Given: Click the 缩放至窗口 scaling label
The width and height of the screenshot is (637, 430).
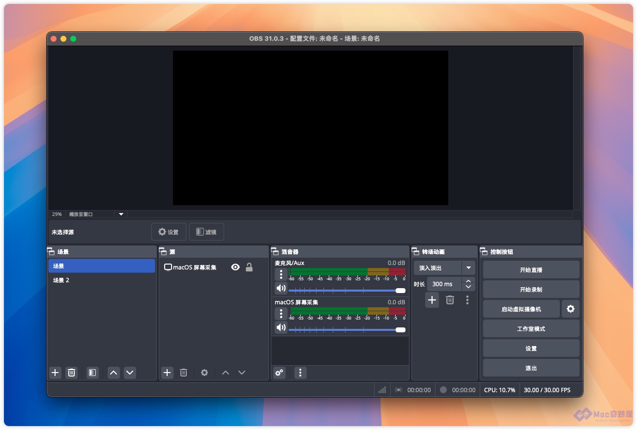Looking at the screenshot, I should click(81, 214).
